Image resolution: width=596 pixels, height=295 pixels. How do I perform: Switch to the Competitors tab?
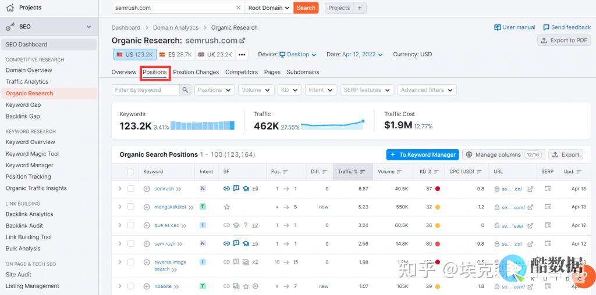click(242, 72)
